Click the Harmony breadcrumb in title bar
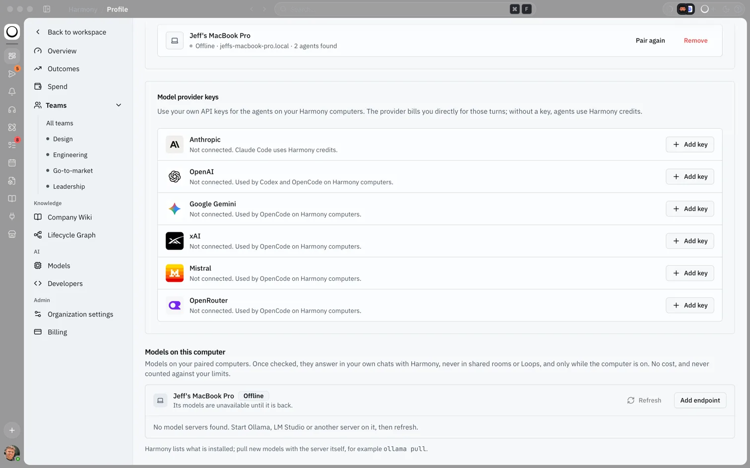The width and height of the screenshot is (750, 468). (x=83, y=9)
